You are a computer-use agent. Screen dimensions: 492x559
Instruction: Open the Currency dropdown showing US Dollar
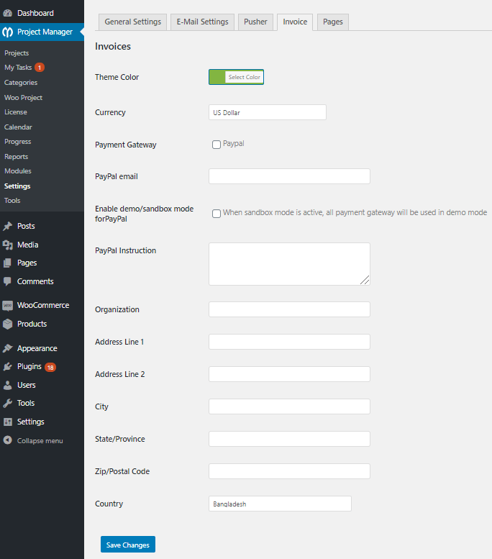268,112
